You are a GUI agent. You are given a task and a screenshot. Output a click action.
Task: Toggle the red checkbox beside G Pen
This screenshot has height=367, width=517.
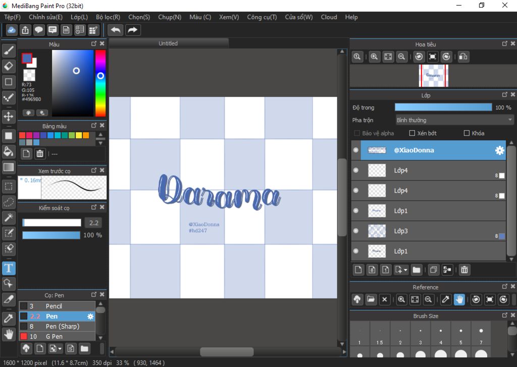pyautogui.click(x=24, y=336)
